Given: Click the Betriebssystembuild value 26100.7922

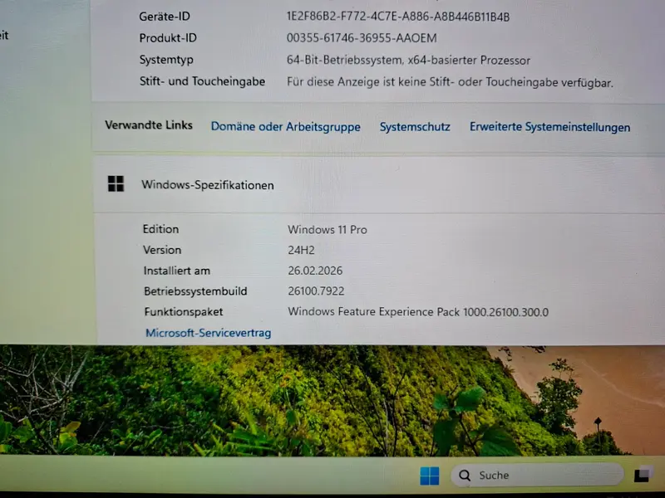Looking at the screenshot, I should pos(316,291).
